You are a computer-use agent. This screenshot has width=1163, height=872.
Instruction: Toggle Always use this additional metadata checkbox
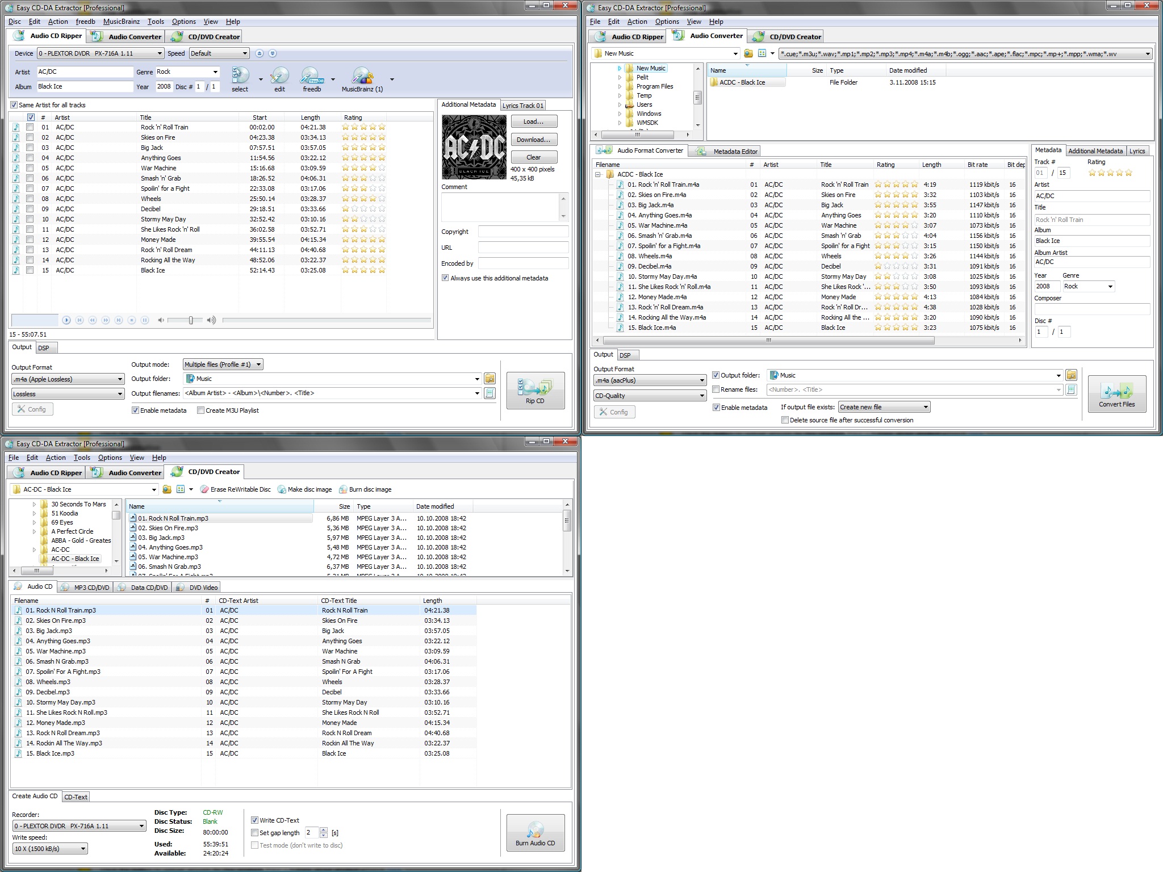445,278
